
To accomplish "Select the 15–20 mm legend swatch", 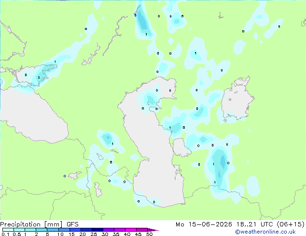I will [x=75, y=230].
